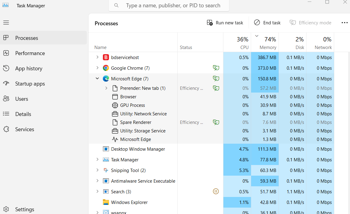The image size is (350, 214).
Task: Click the Spare Renderer page icon
Action: [115, 122]
